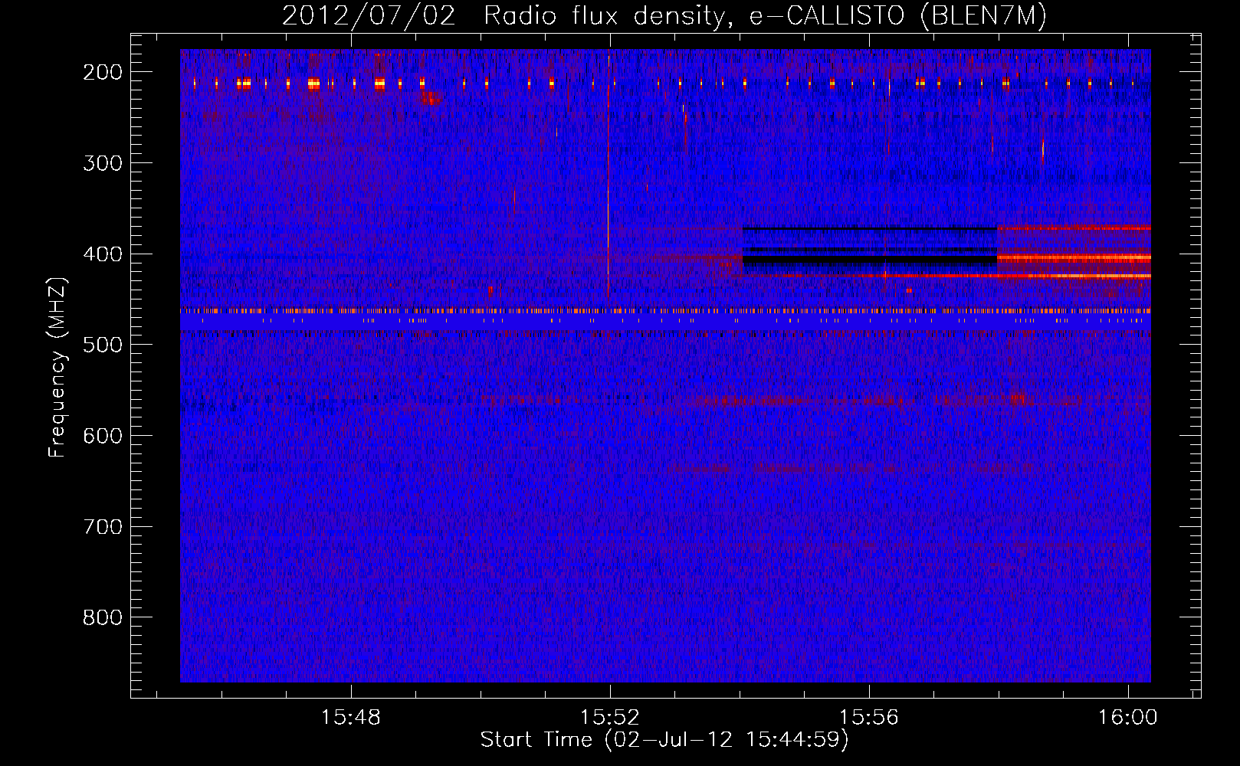This screenshot has width=1240, height=766.
Task: Click the 'Frequency (MHZ)' axis label
Action: (57, 368)
